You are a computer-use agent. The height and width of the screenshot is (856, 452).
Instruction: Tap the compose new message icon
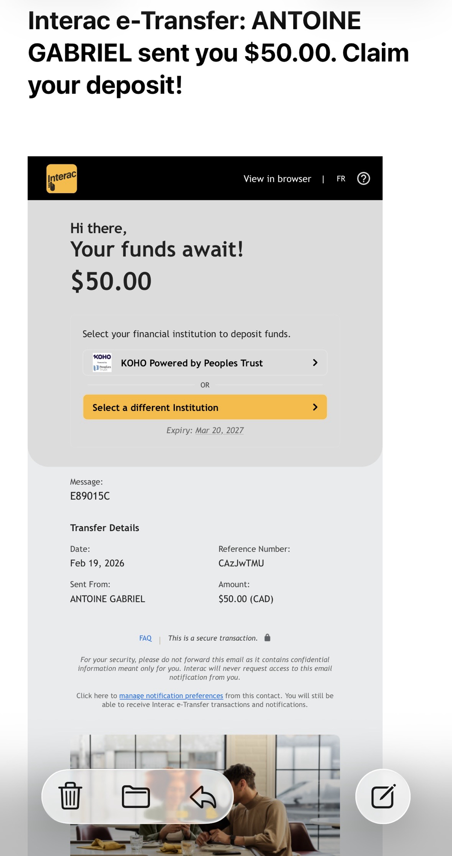click(x=383, y=797)
